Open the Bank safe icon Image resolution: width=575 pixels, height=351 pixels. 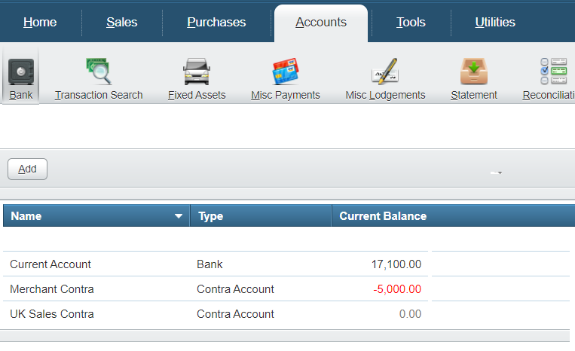[21, 73]
